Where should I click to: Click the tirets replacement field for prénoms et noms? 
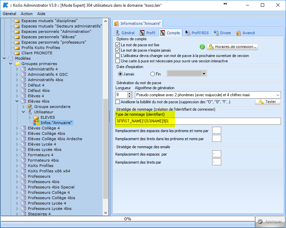[217, 138]
